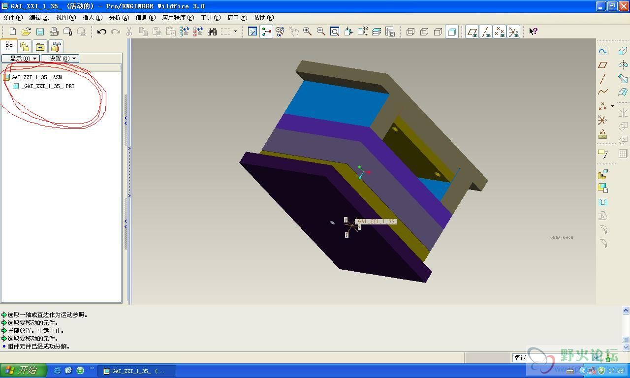Viewport: 630px width, 378px height.
Task: Open the Find binoculars tool
Action: pyautogui.click(x=212, y=31)
